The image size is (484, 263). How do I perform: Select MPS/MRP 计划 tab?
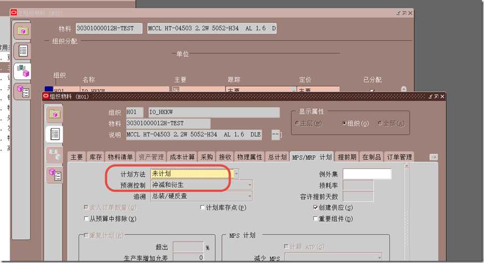click(x=312, y=157)
